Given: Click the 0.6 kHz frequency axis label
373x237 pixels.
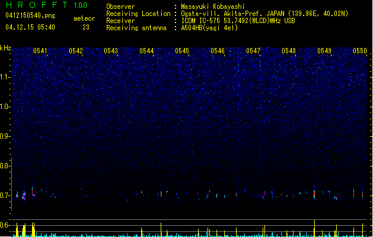Looking at the screenshot, I should click(5, 225).
